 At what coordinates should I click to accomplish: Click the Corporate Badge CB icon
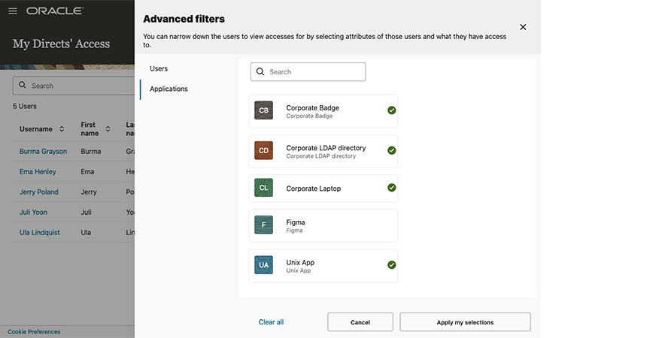pos(263,110)
